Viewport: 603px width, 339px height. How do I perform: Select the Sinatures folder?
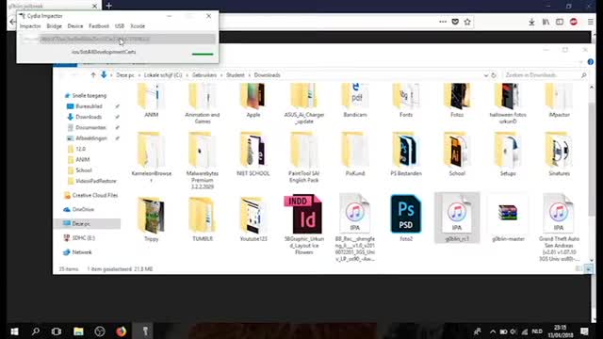pos(559,154)
